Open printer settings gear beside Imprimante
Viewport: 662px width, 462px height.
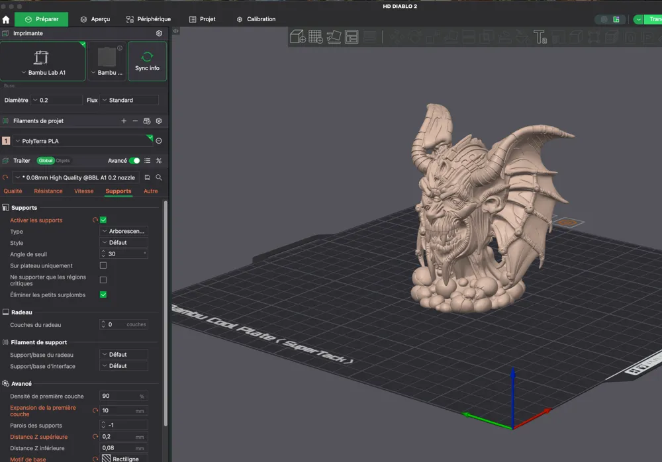point(159,33)
